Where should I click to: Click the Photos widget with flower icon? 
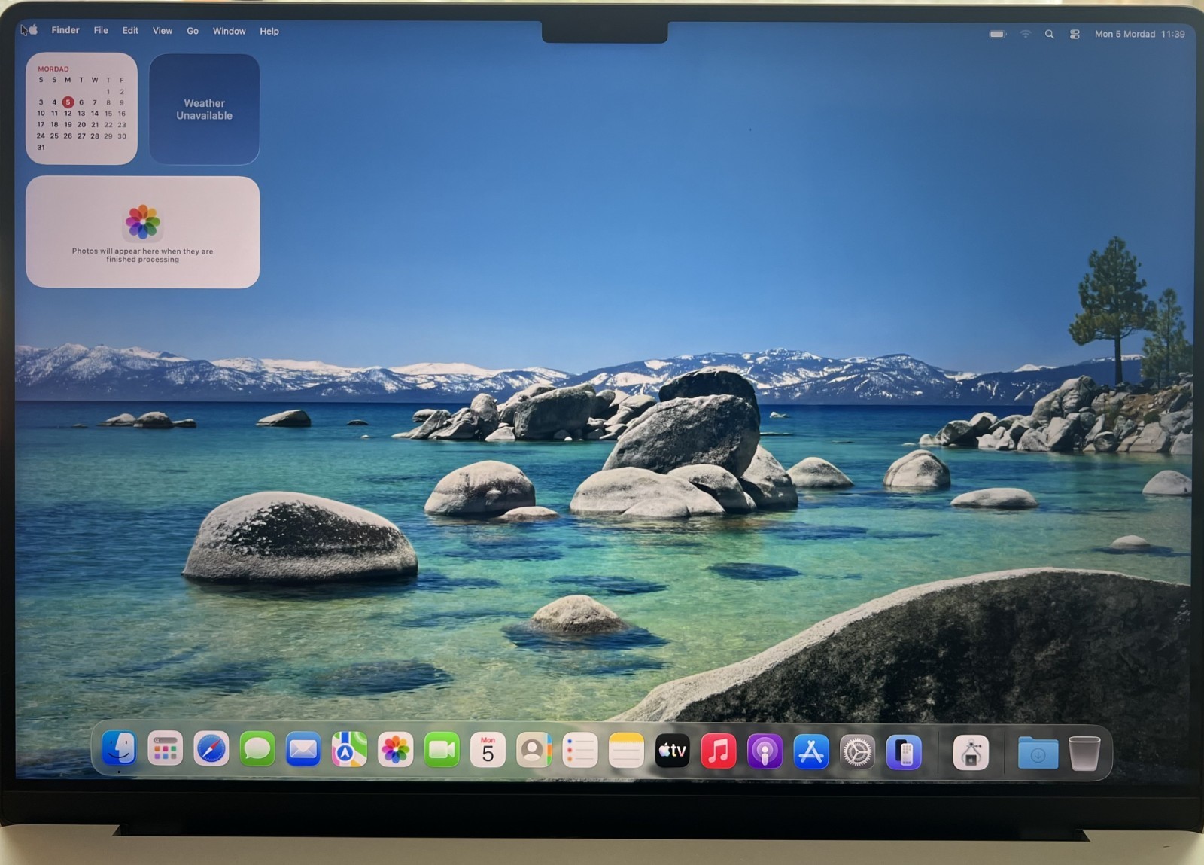[143, 232]
